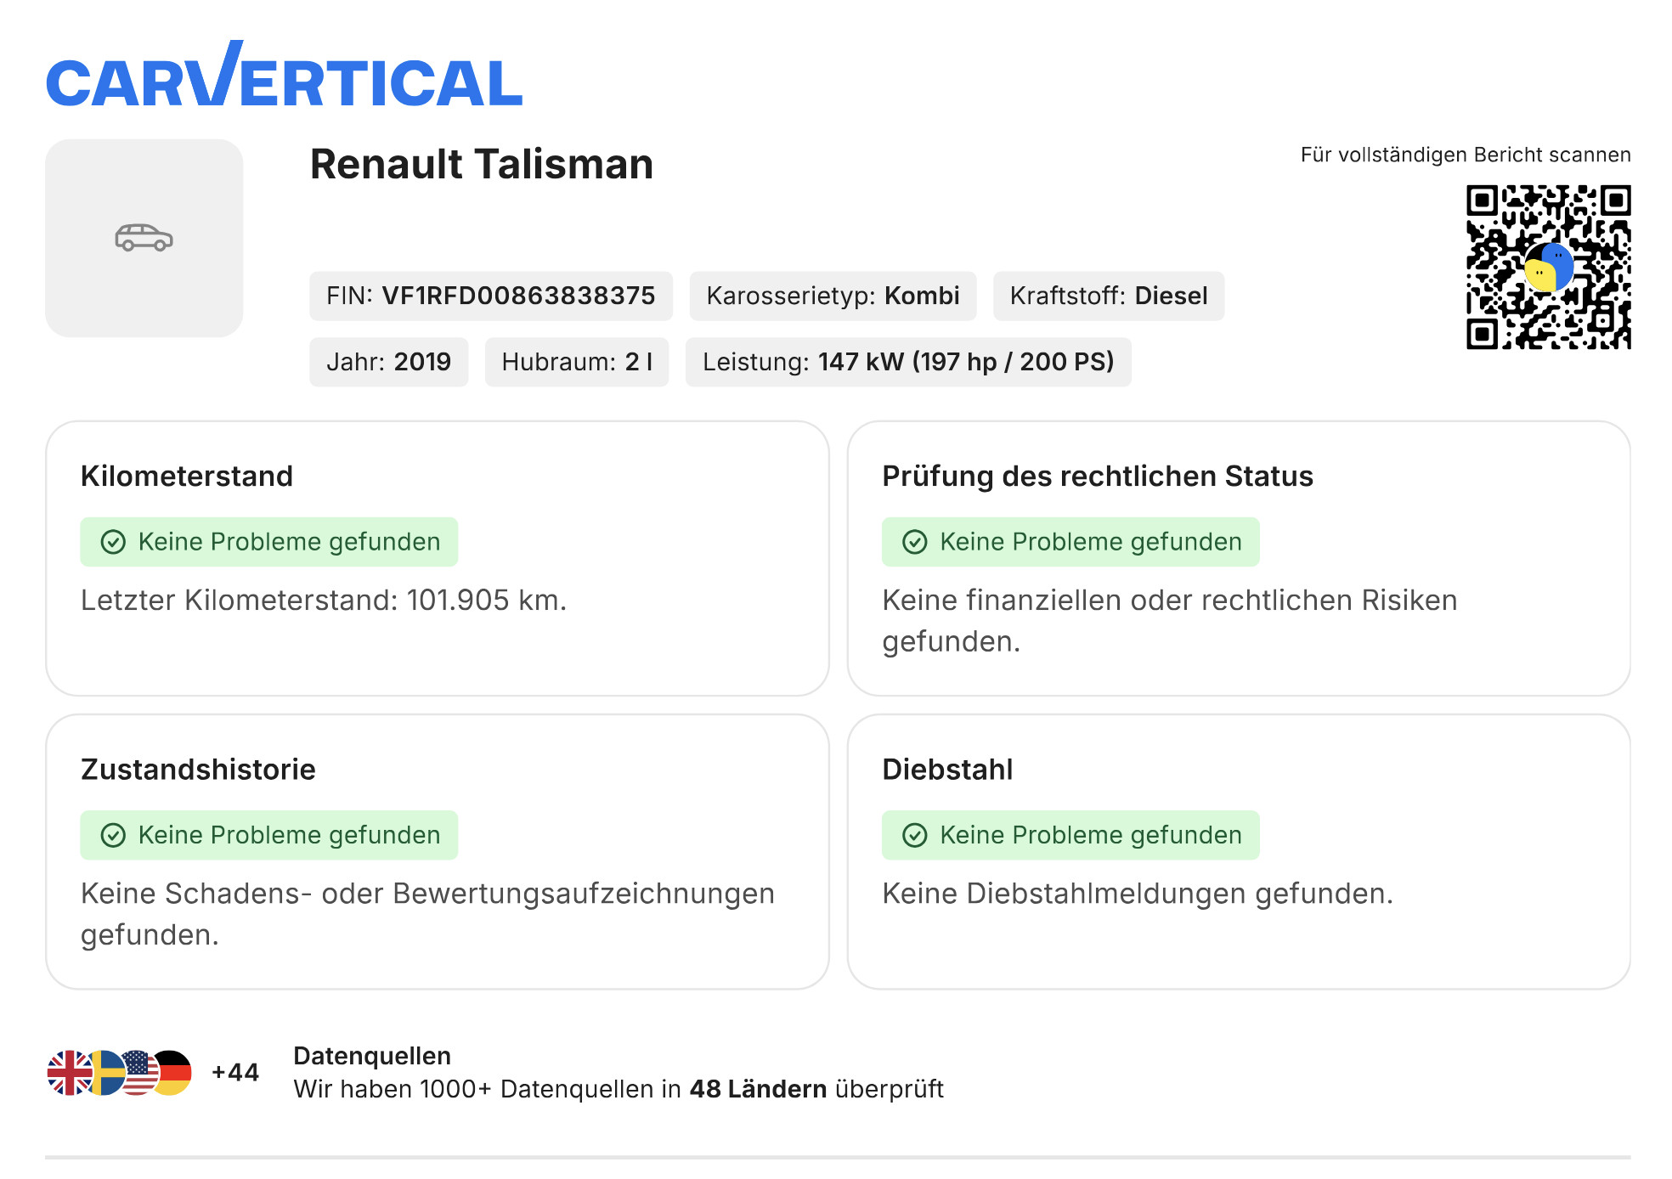Click the QR code for full report
This screenshot has height=1179, width=1672.
pos(1548,267)
